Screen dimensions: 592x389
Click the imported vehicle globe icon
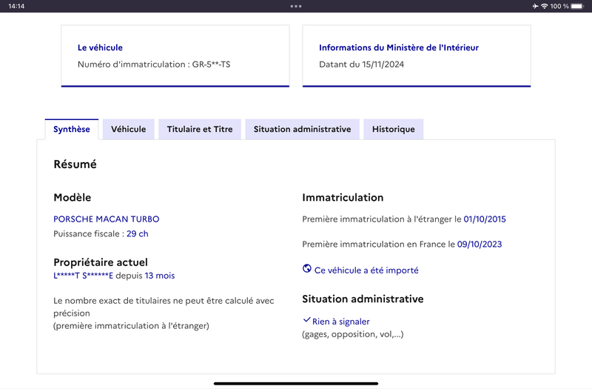click(x=307, y=269)
